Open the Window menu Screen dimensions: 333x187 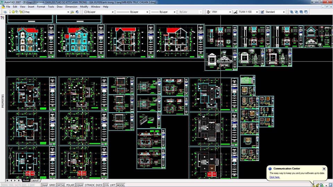96,7
